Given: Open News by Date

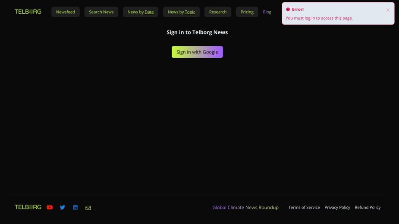Looking at the screenshot, I should pos(141,12).
